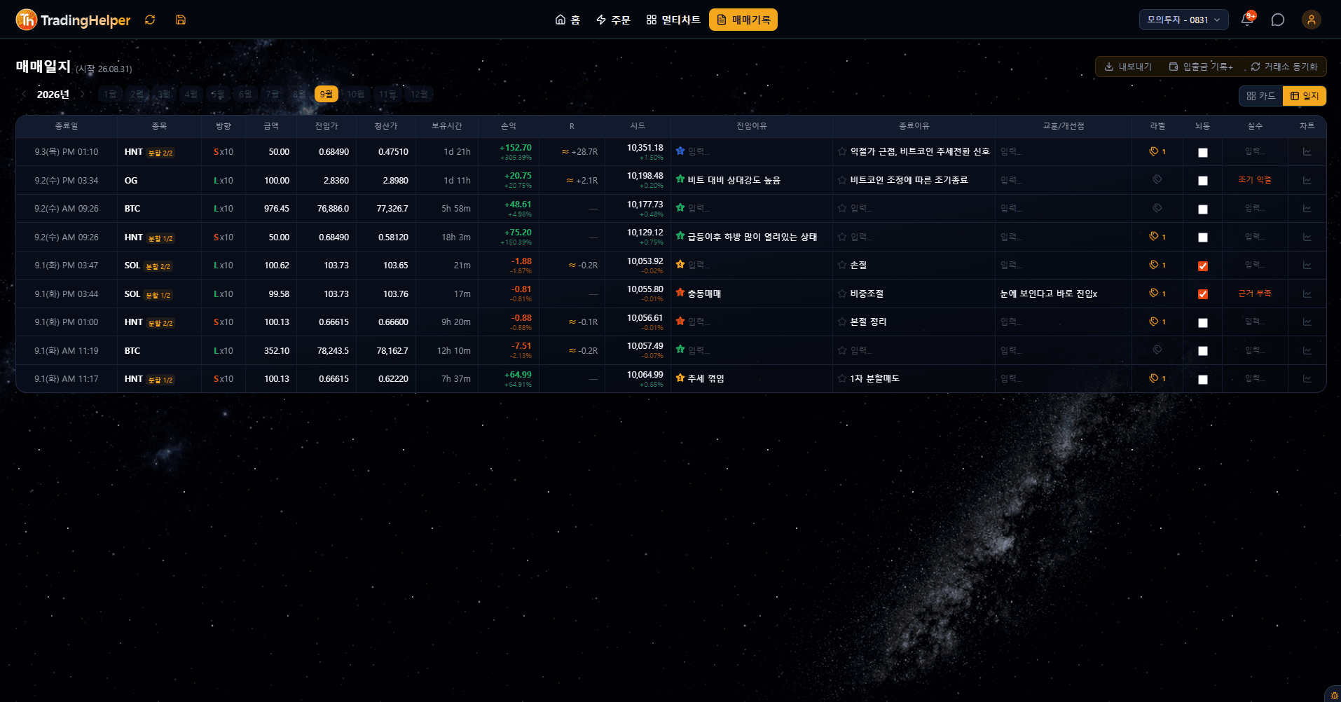
Task: Click label tag in BTC 976.45 row
Action: [1157, 208]
